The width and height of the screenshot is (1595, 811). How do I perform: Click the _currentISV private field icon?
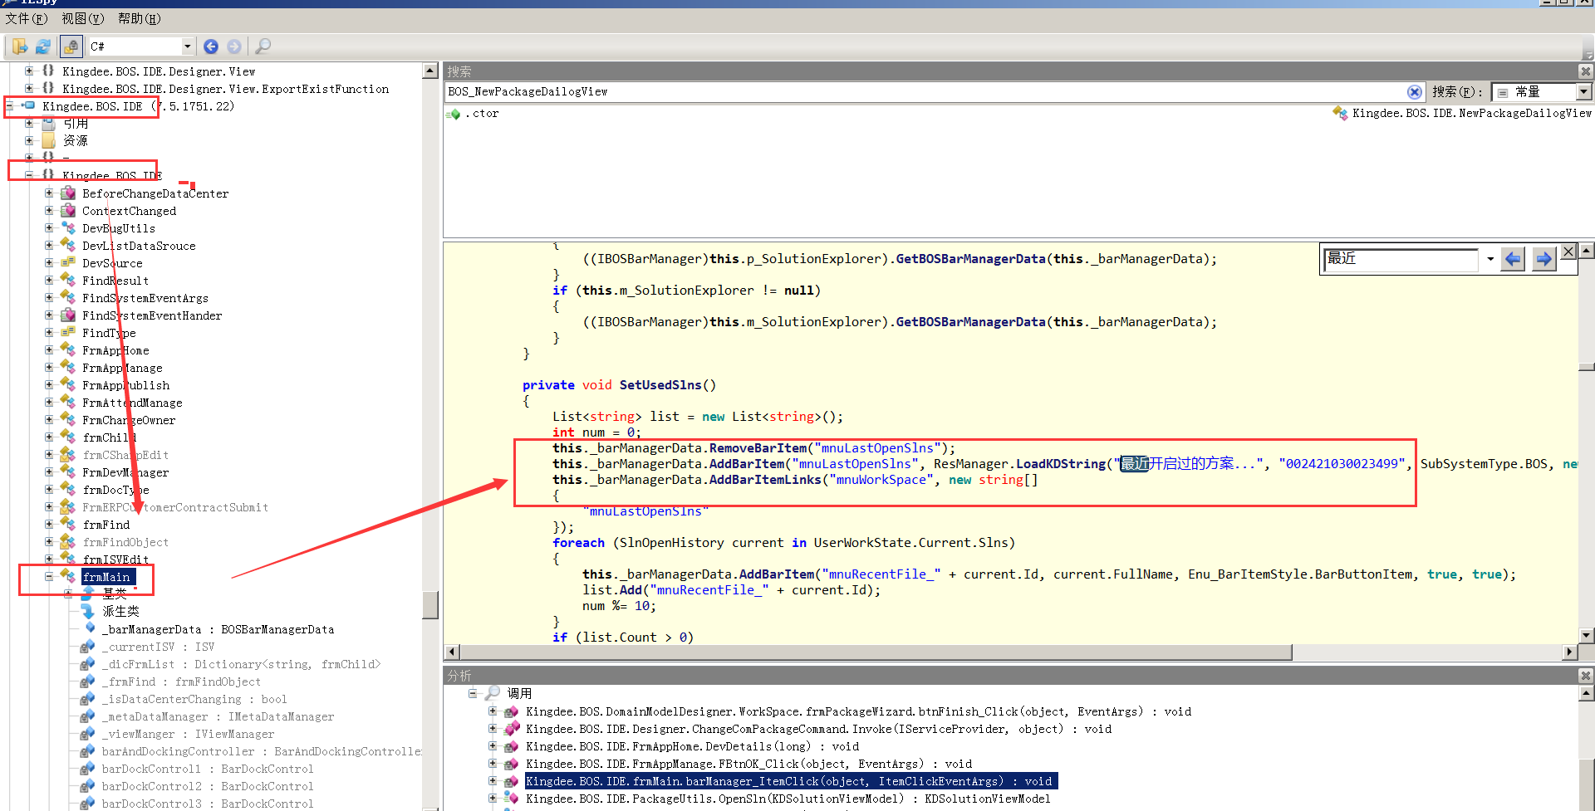88,646
